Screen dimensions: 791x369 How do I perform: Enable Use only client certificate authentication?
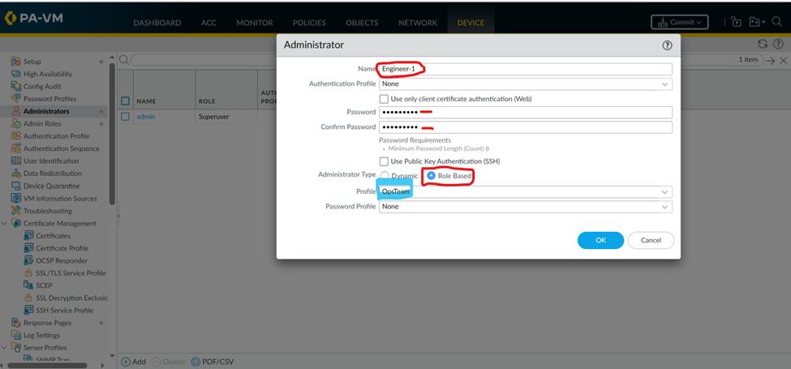[x=384, y=99]
